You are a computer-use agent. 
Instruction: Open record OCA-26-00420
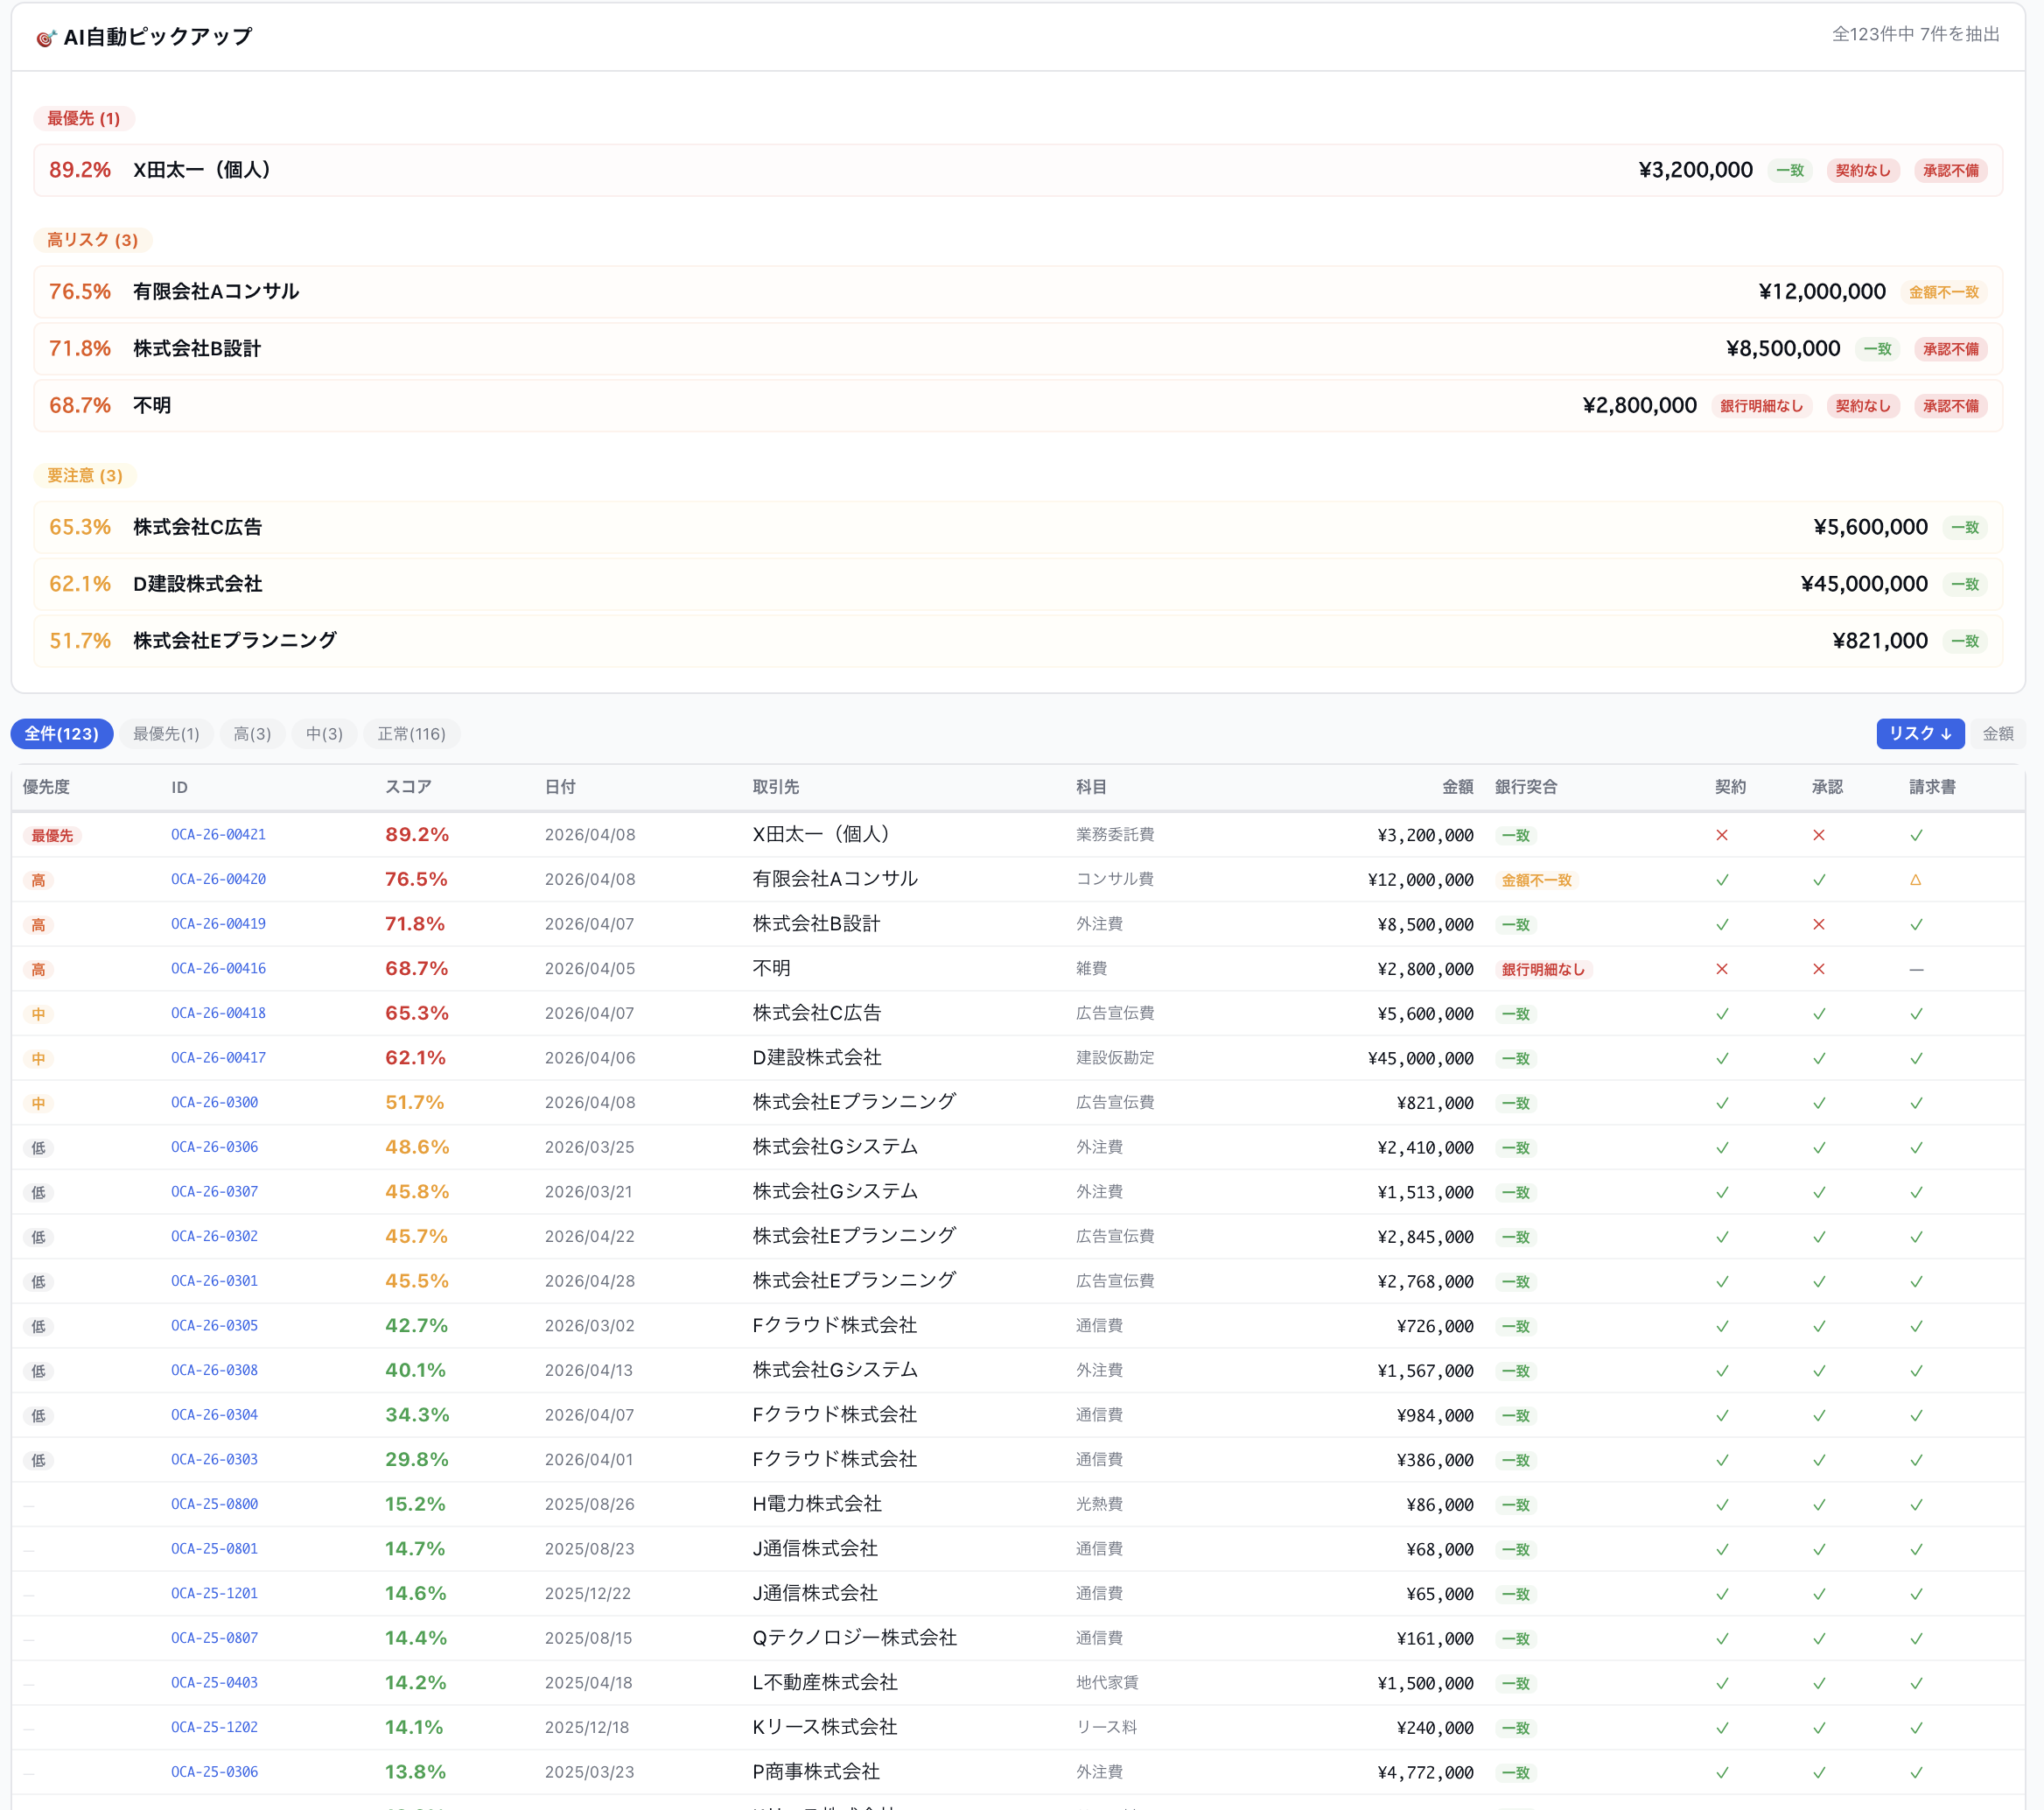[x=218, y=880]
